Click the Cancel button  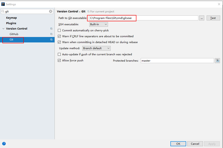(195, 144)
